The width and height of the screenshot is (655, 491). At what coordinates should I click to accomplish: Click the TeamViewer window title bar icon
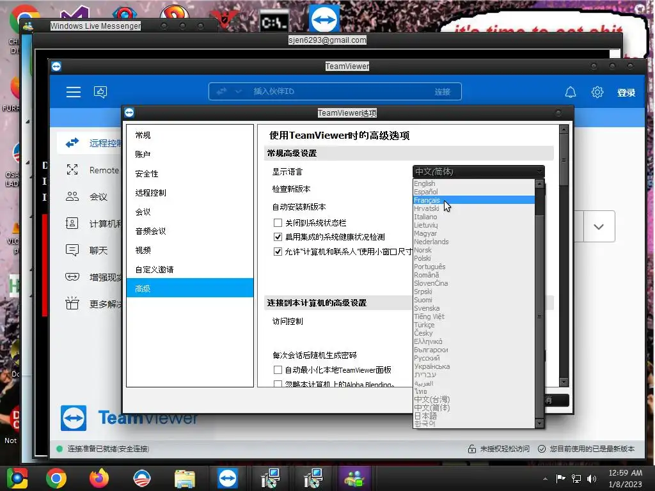[x=56, y=66]
